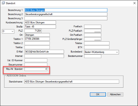Focus the BTX input field

pyautogui.click(x=97, y=47)
